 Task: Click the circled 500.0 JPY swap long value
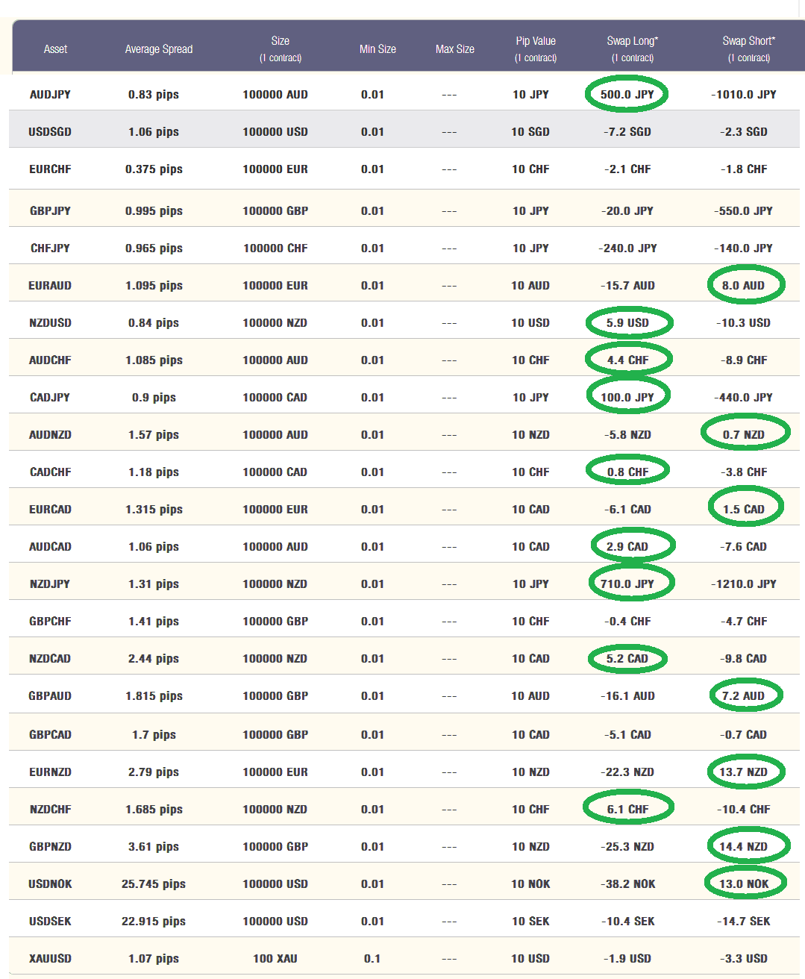(627, 95)
